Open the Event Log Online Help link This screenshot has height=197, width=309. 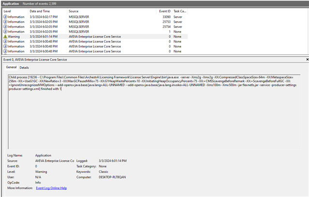52,188
